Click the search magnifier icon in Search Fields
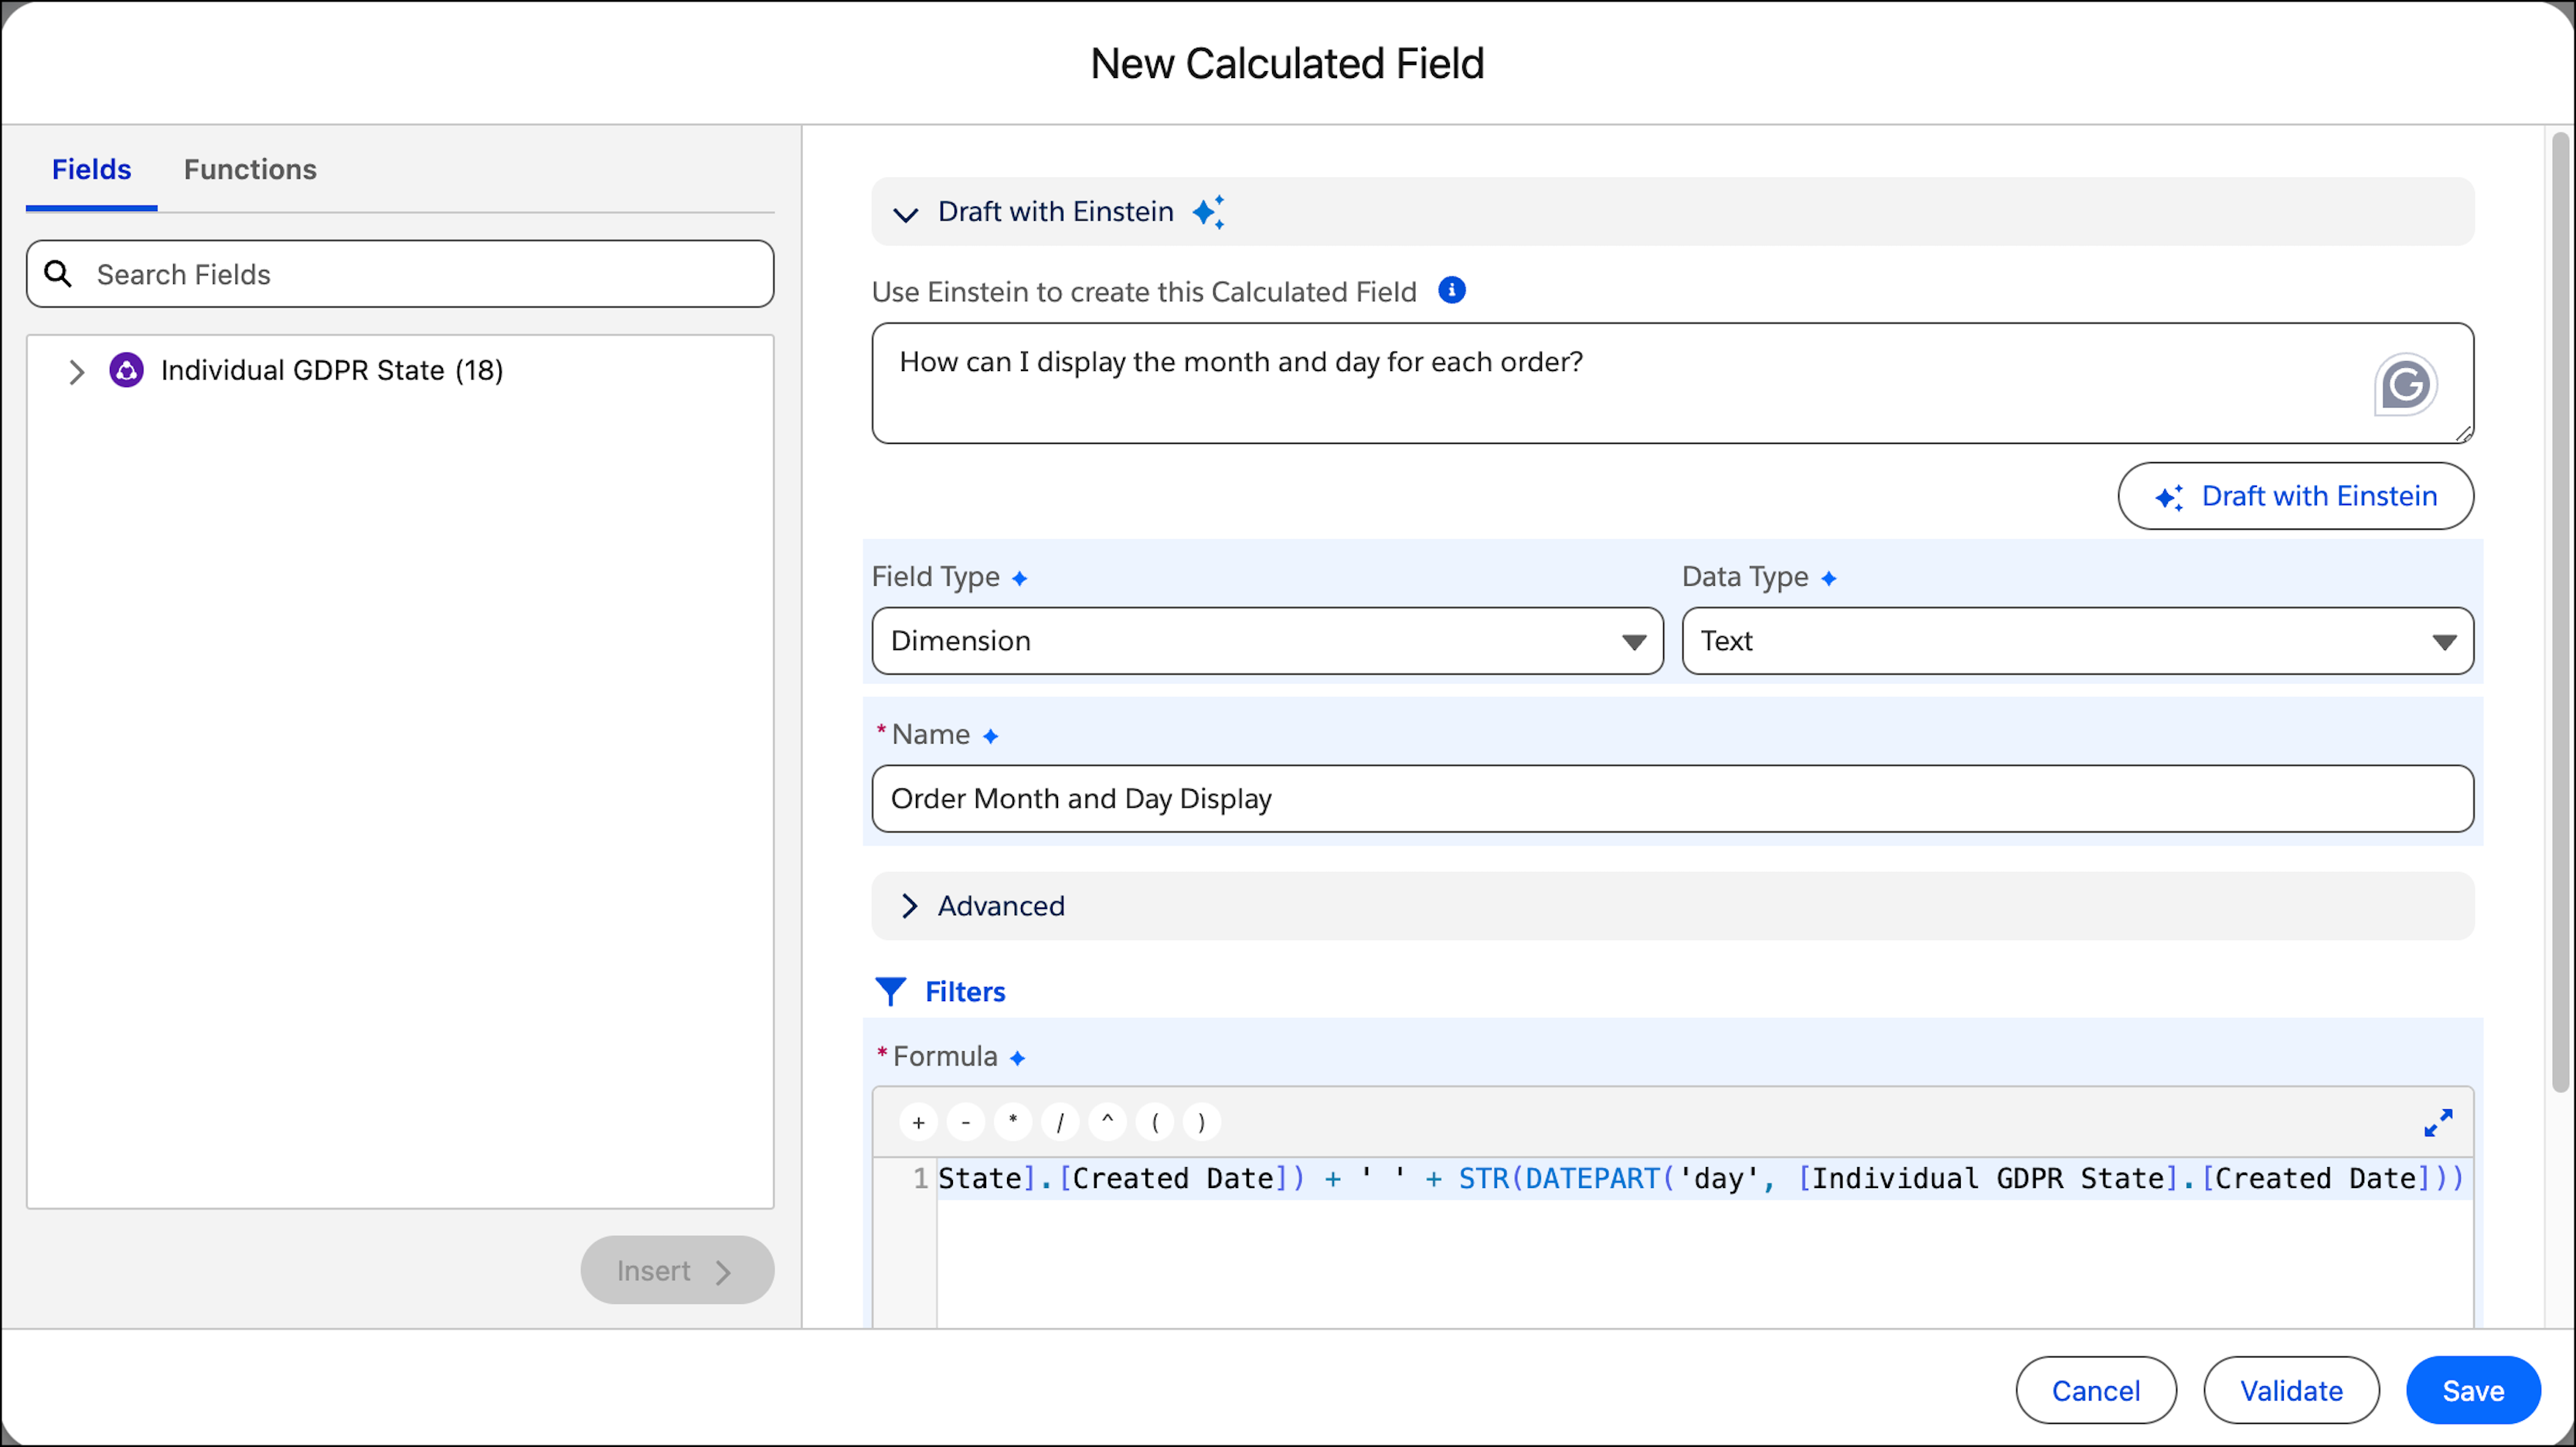 pos(59,273)
